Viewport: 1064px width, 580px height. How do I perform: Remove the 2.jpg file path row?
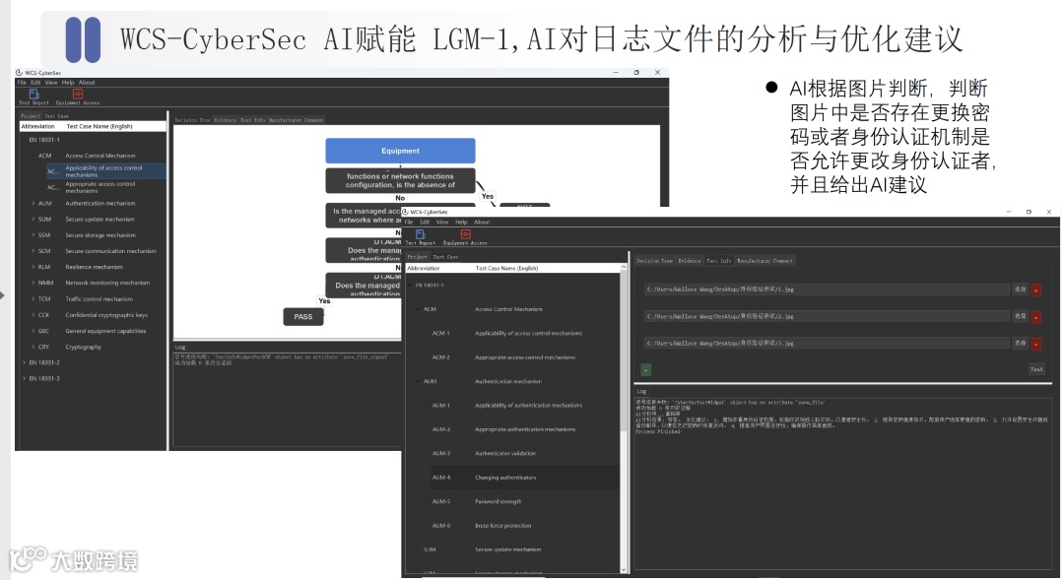point(1036,317)
